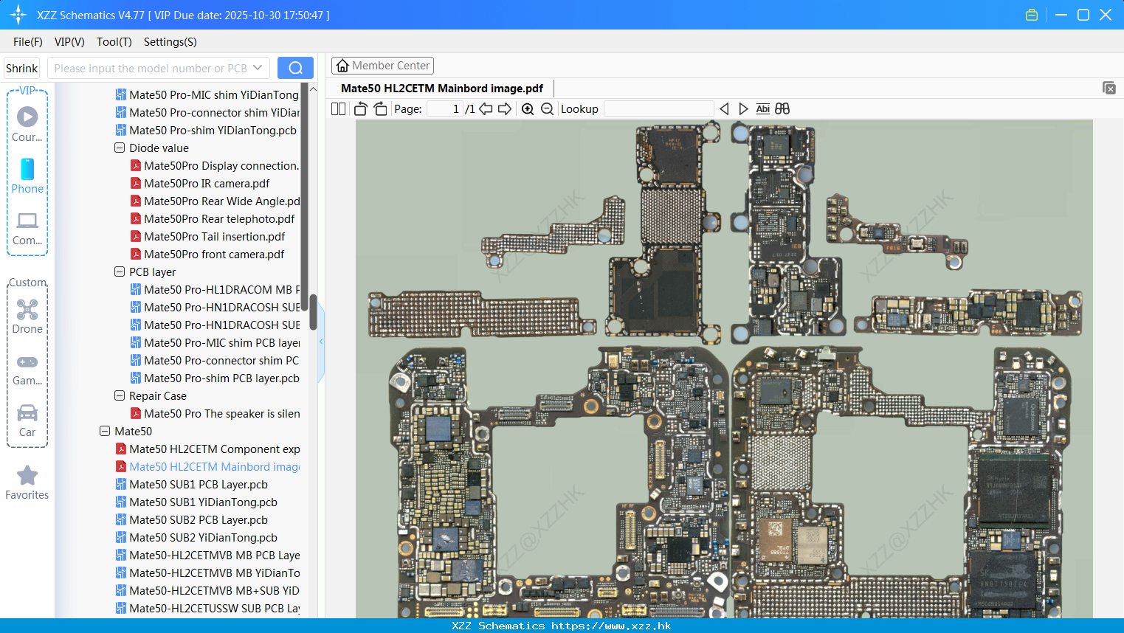
Task: Zoom in on the PDF
Action: tap(528, 108)
